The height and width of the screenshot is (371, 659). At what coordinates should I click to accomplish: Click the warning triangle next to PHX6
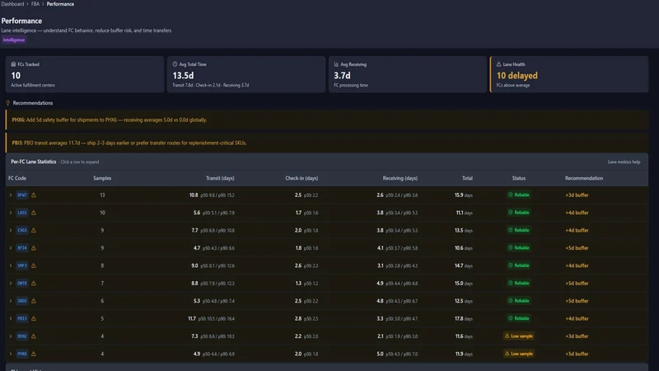coord(34,355)
